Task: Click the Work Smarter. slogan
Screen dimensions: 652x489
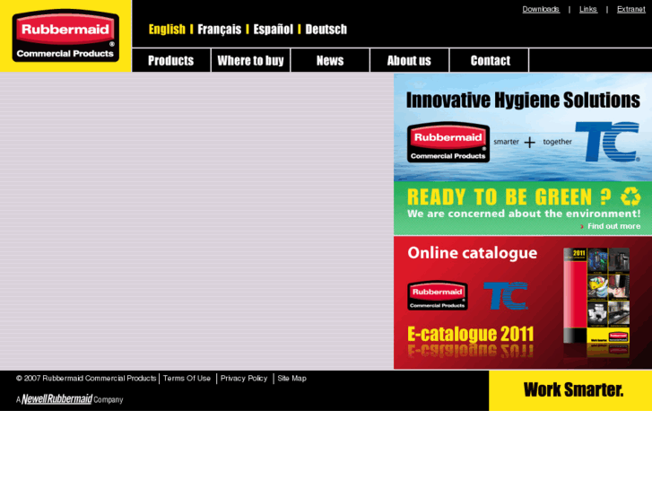Action: coord(573,390)
